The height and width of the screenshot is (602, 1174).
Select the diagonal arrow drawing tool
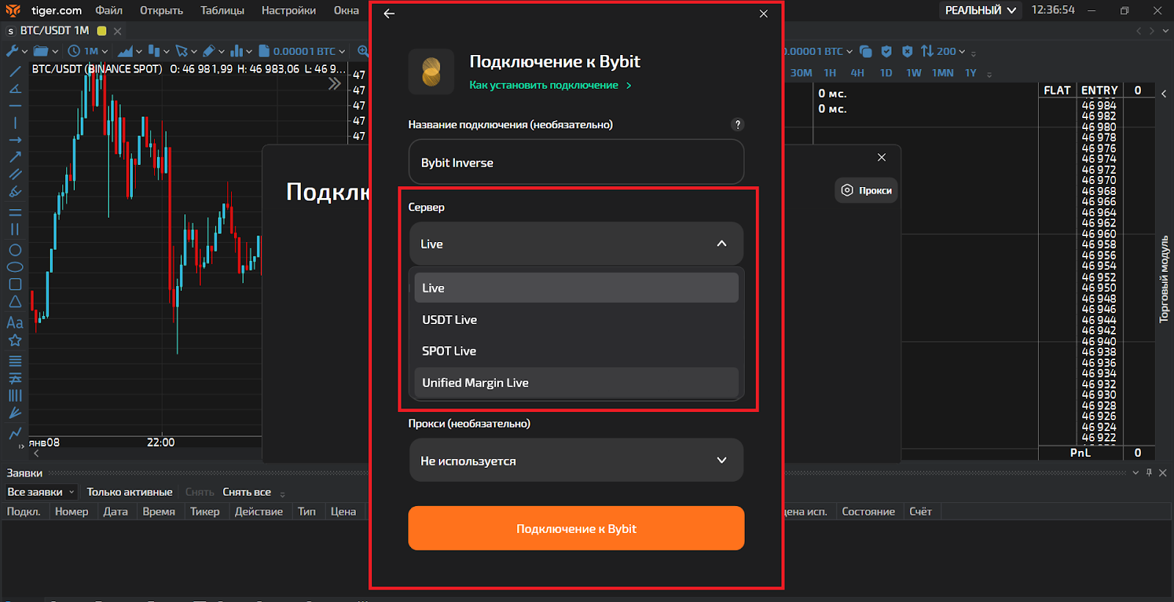tap(15, 157)
